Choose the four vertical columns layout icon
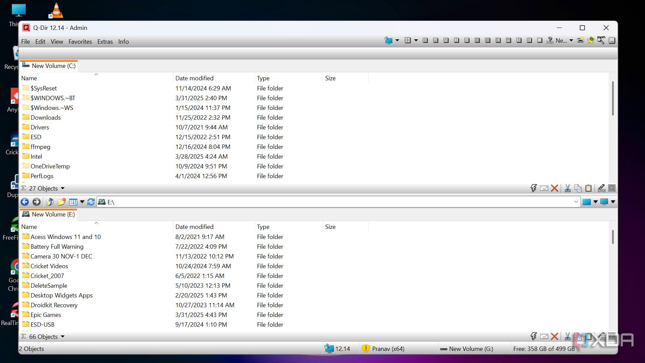This screenshot has width=645, height=363. pyautogui.click(x=477, y=40)
